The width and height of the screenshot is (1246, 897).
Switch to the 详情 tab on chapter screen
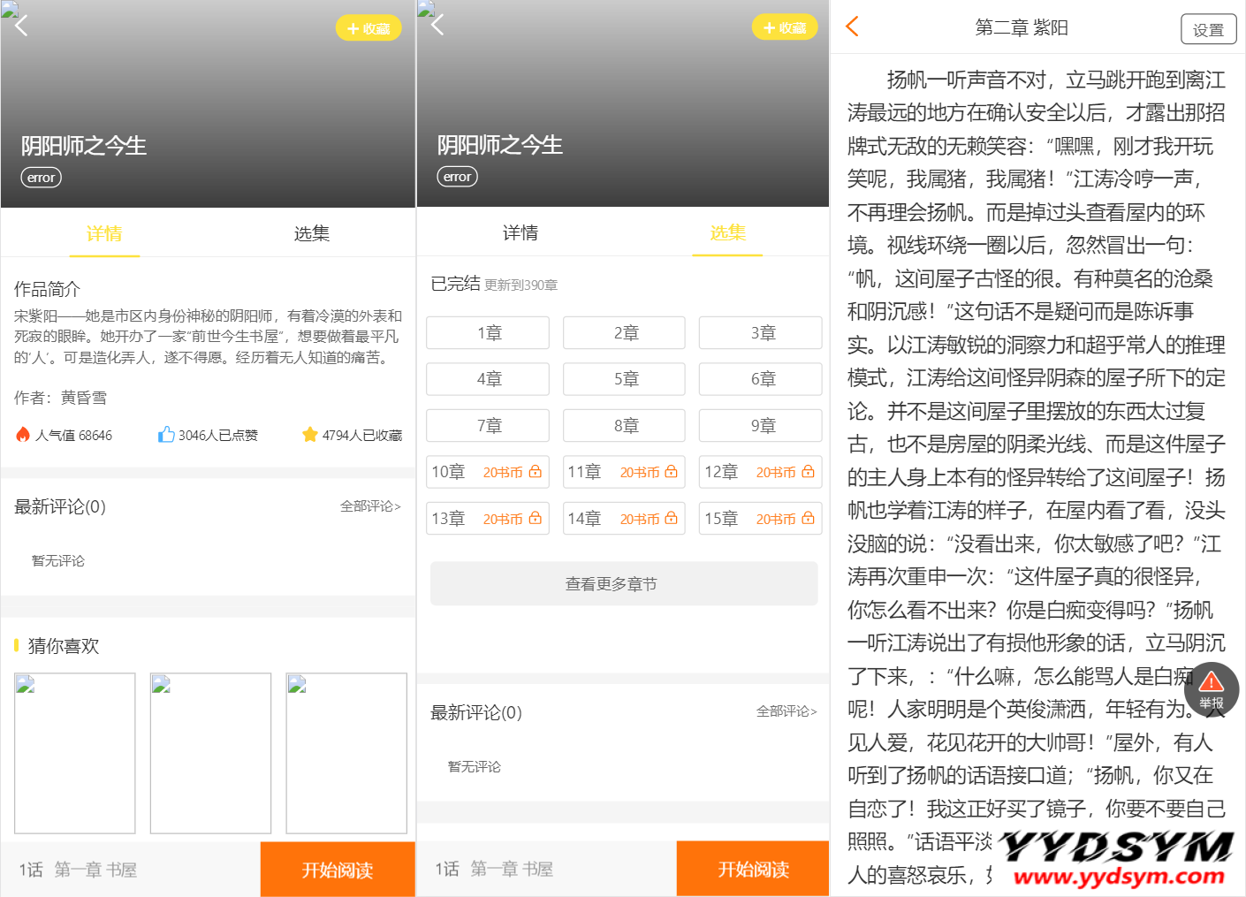[x=520, y=232]
